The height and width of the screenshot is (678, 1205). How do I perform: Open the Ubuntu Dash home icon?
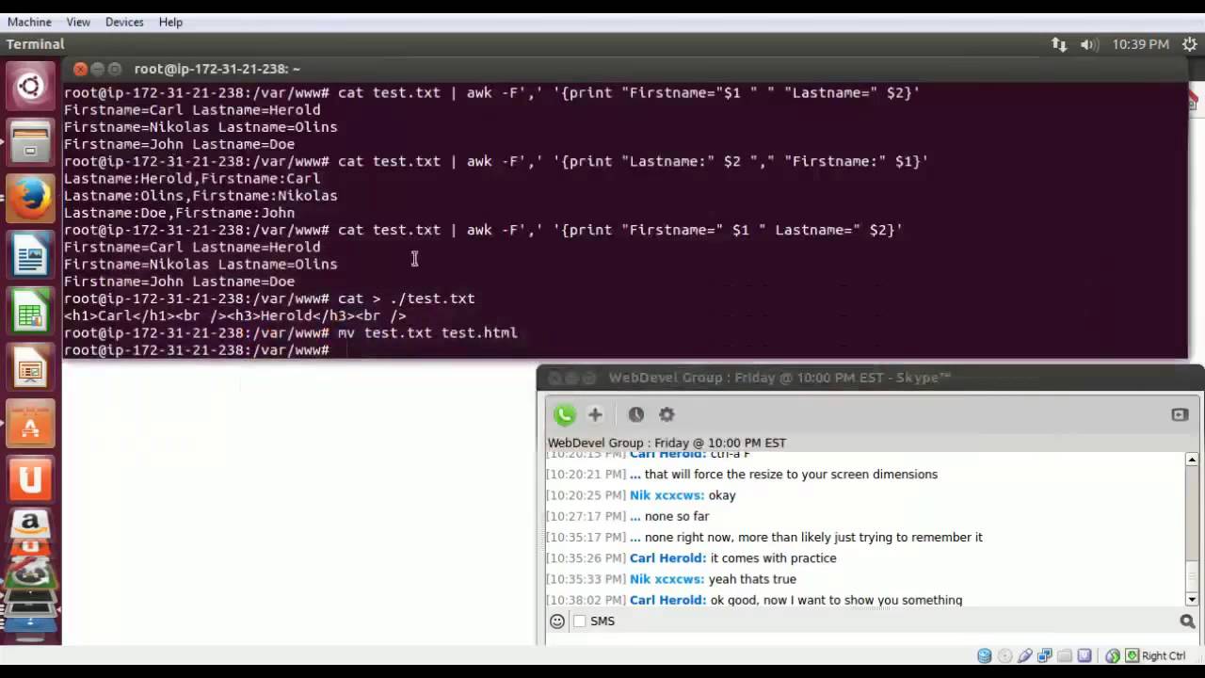click(30, 87)
